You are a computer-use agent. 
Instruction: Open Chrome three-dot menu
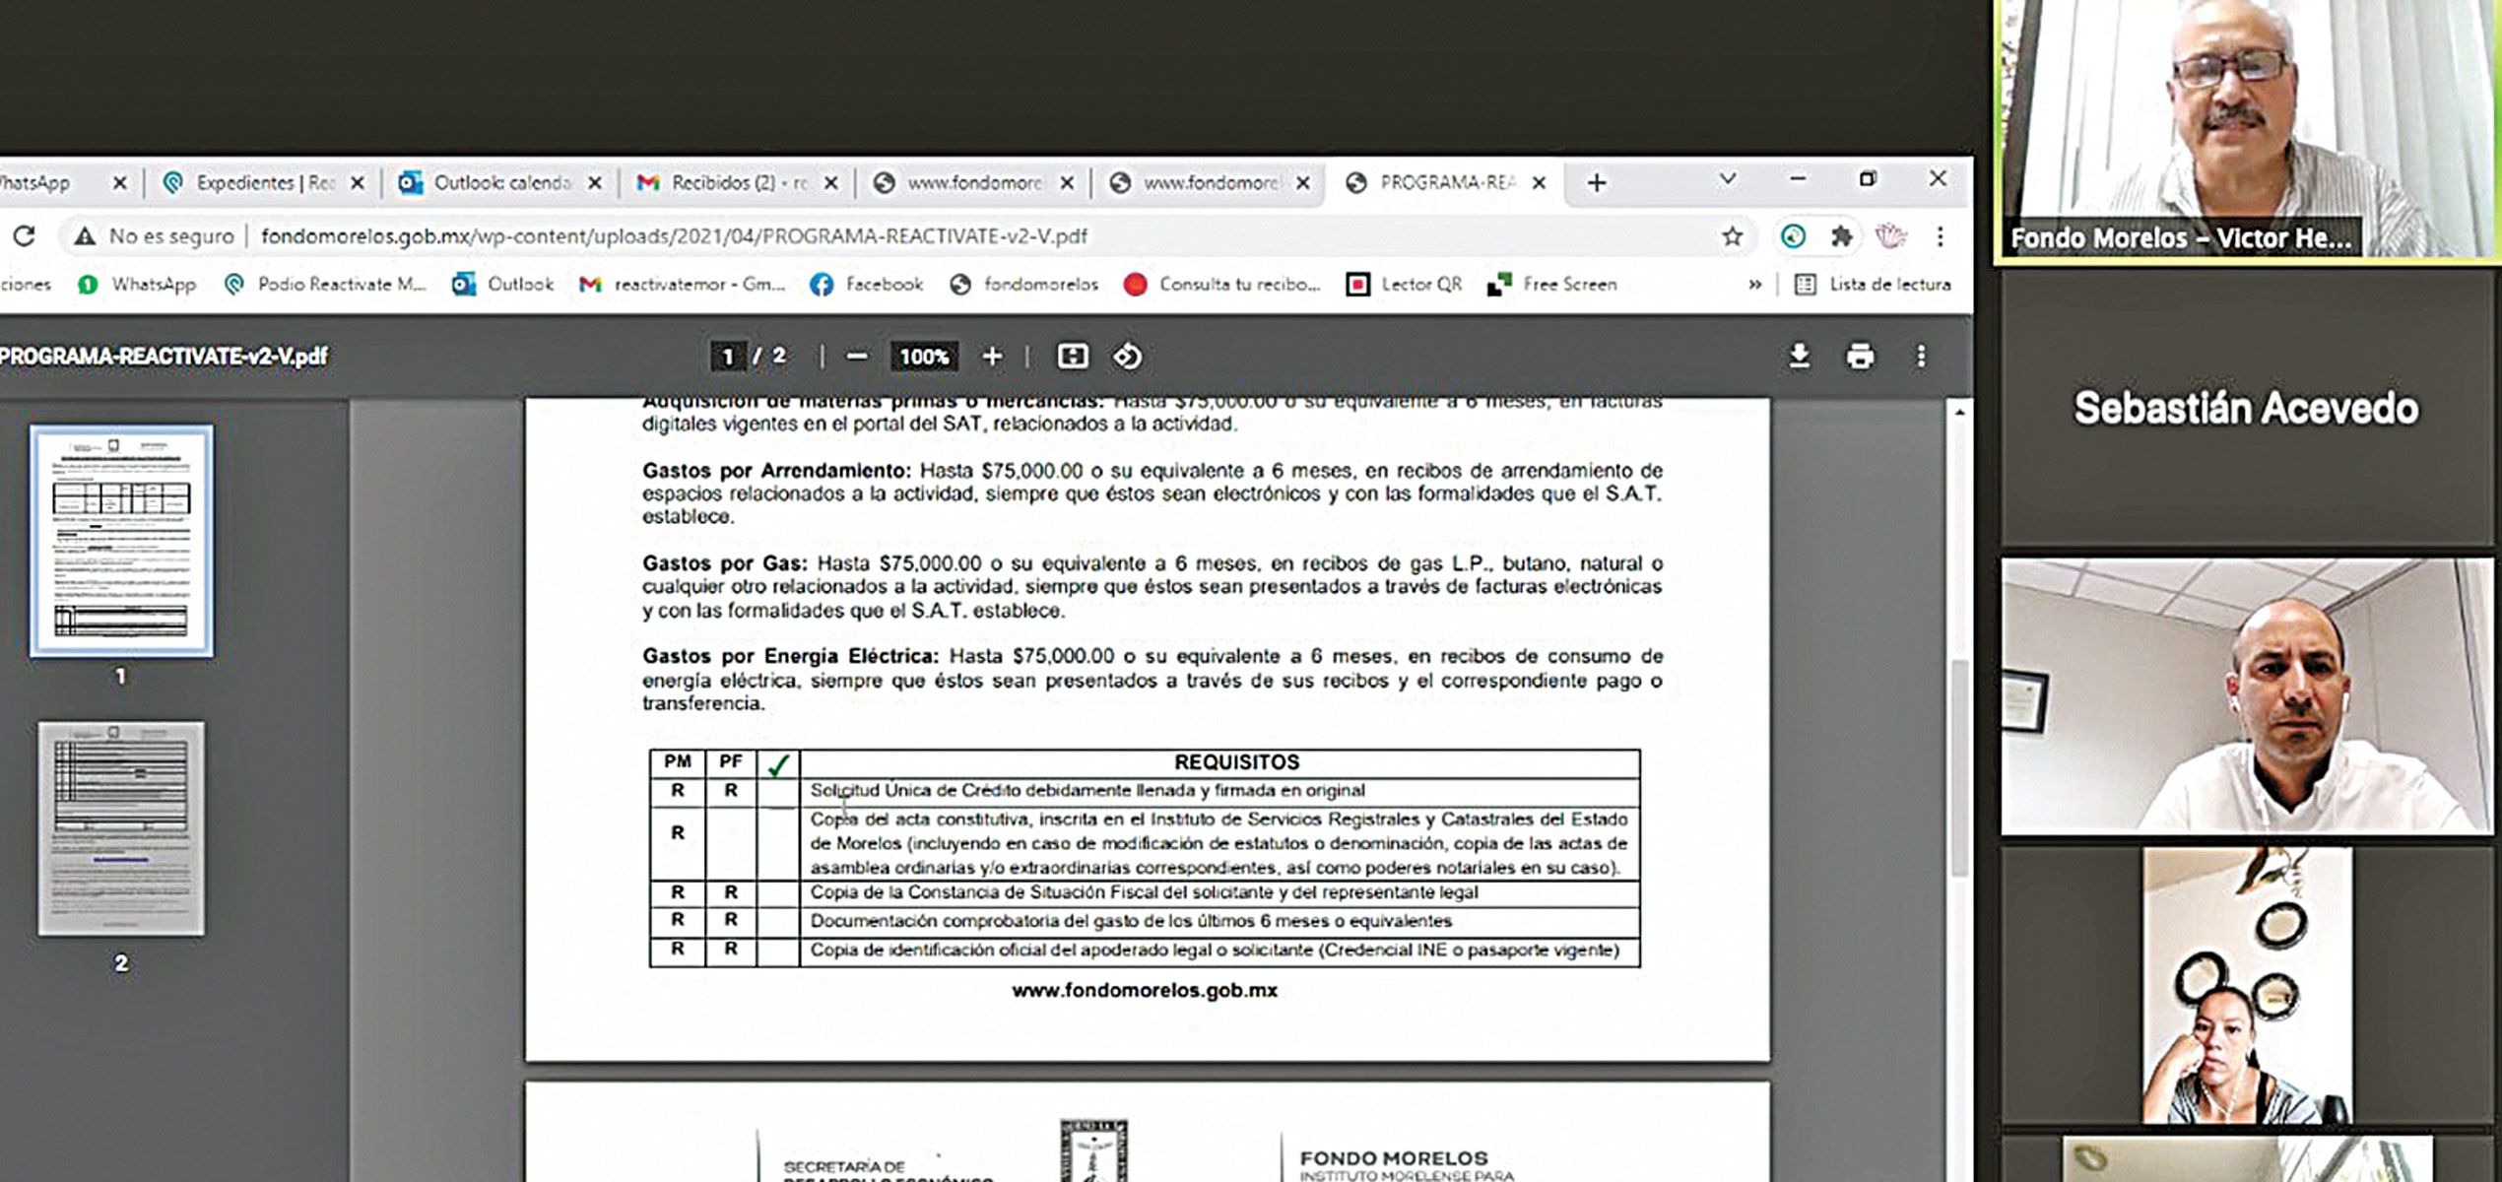pos(1940,236)
